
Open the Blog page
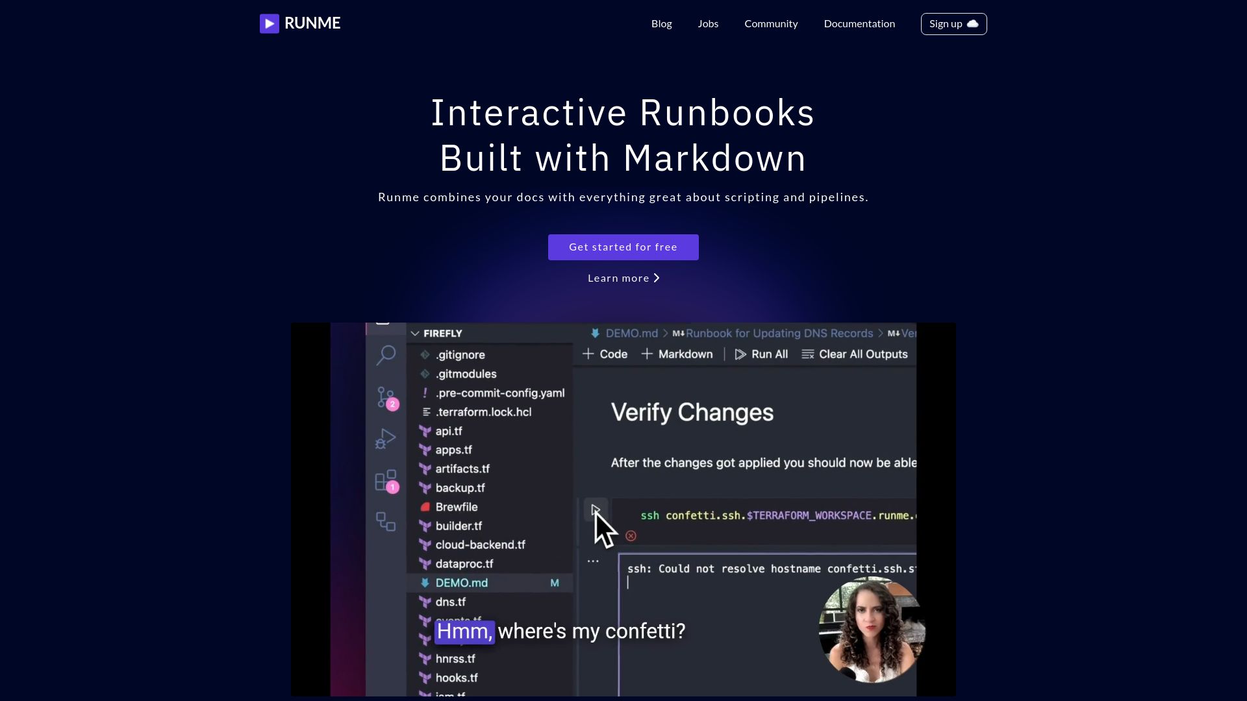point(661,24)
